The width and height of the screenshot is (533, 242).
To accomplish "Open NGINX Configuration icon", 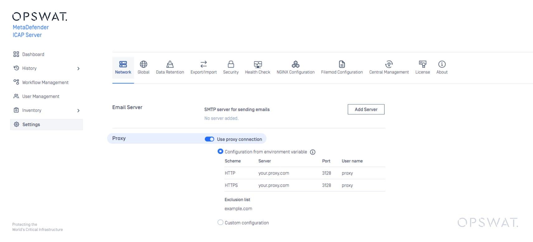I will tap(295, 64).
